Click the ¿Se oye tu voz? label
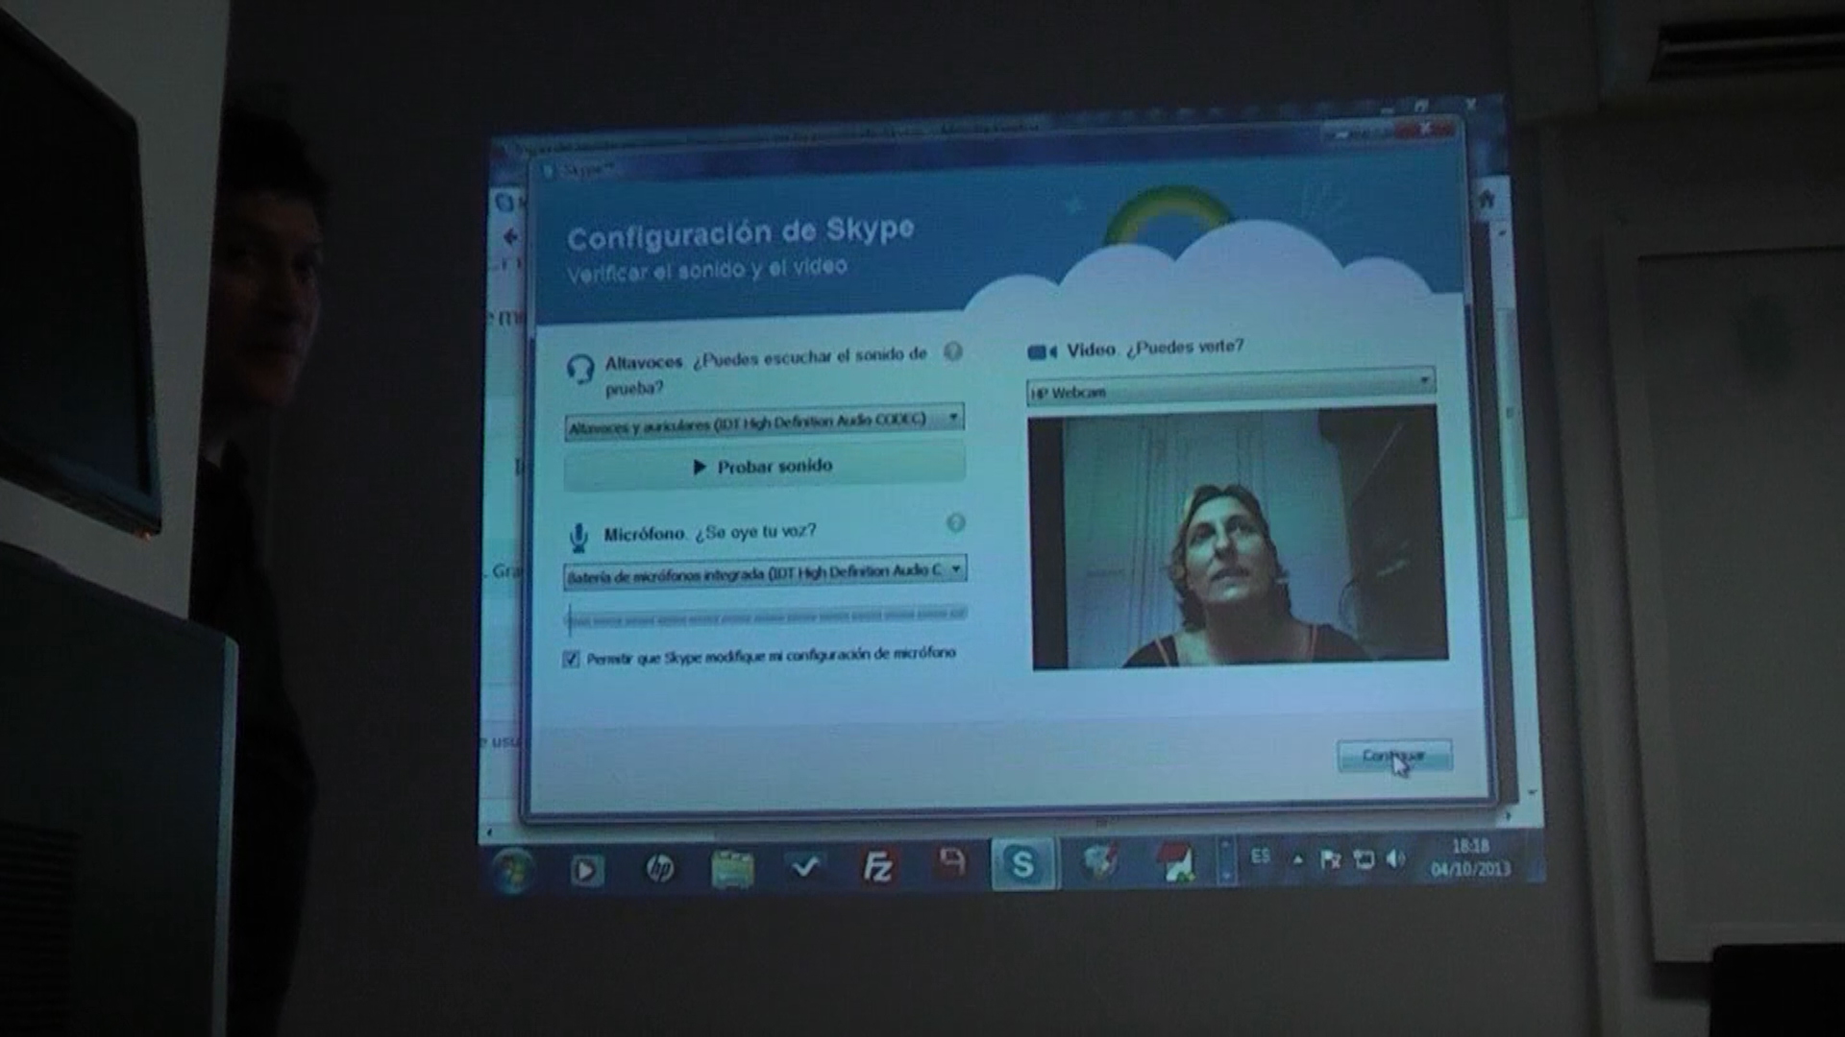1845x1037 pixels. click(755, 532)
